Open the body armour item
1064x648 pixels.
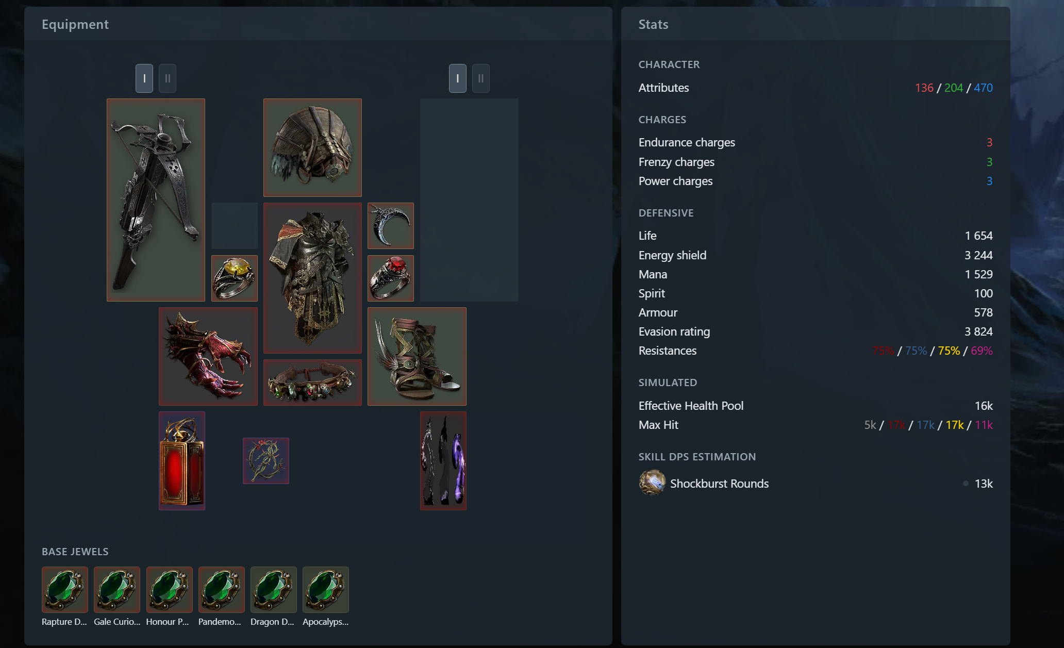point(312,278)
